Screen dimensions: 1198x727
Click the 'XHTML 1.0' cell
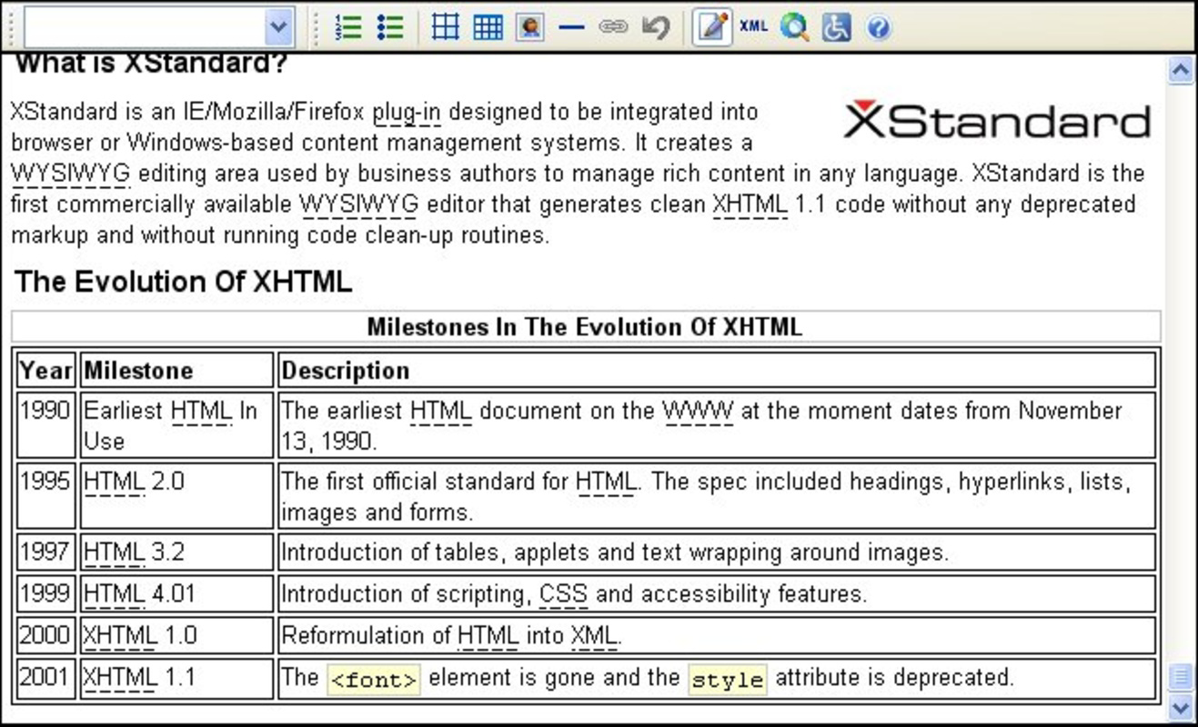pos(176,636)
